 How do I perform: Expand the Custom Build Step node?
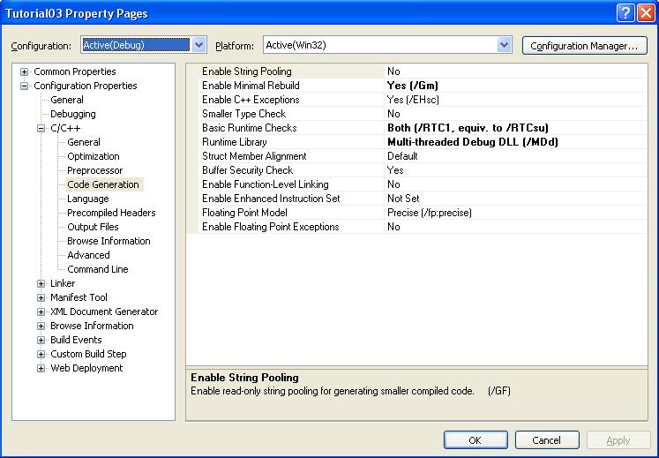tap(41, 355)
